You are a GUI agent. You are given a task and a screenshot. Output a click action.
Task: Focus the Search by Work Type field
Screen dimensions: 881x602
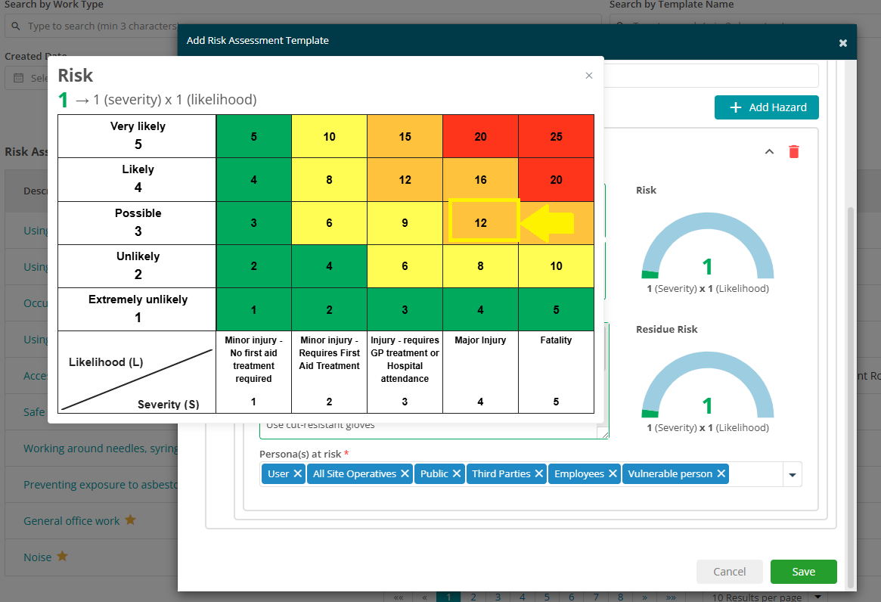302,26
